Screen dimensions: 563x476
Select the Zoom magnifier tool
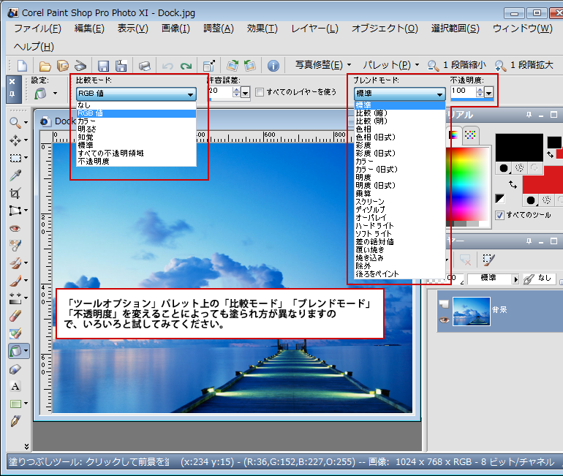(15, 122)
